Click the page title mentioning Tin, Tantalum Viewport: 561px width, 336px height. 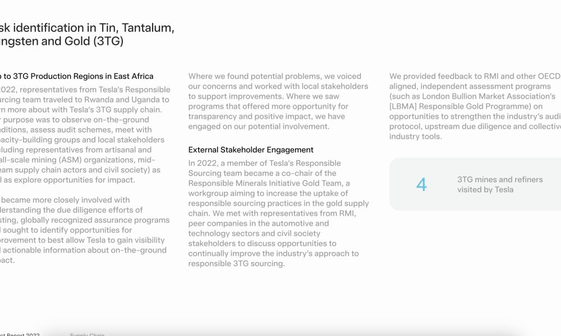click(87, 34)
